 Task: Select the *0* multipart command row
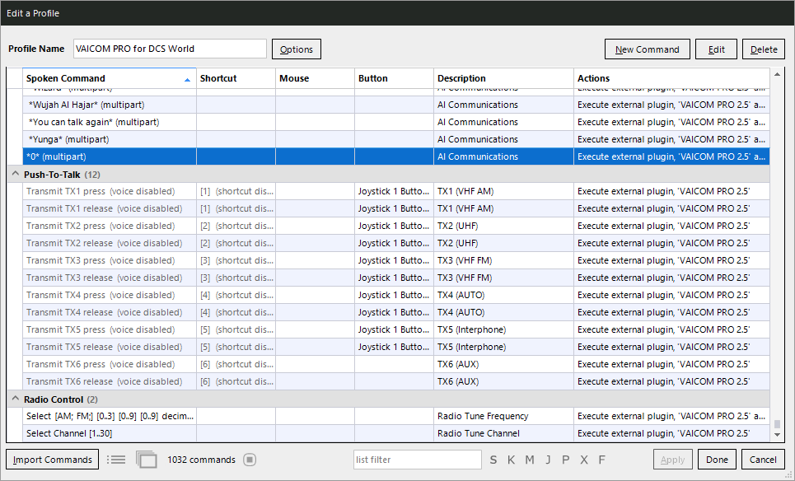pyautogui.click(x=396, y=156)
